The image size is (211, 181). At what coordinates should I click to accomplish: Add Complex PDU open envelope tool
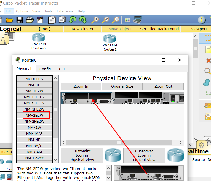(208, 117)
